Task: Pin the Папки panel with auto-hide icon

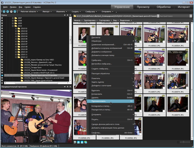Action: 68,15
